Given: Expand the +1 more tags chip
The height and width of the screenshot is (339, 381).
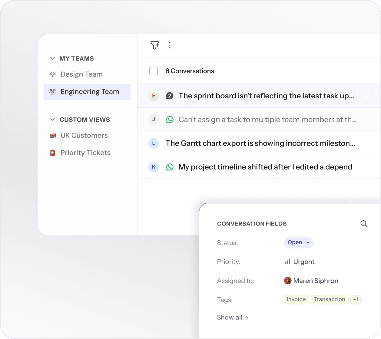Looking at the screenshot, I should pos(356,299).
